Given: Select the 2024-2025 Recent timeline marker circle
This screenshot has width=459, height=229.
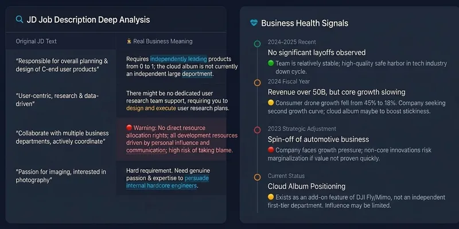Looking at the screenshot, I should (257, 44).
